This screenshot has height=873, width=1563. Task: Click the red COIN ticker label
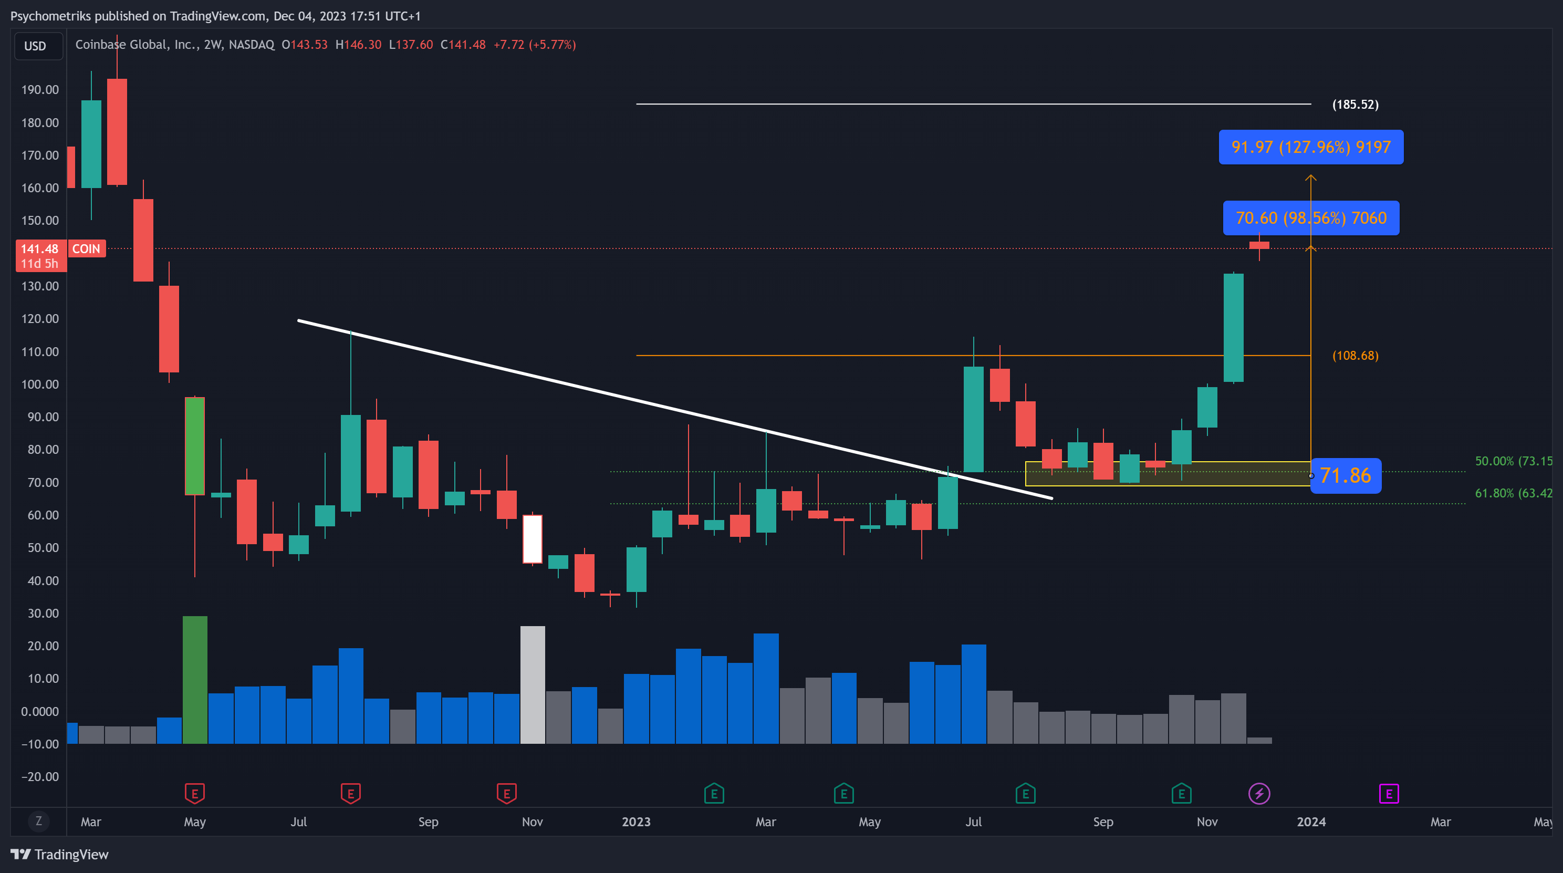click(86, 249)
